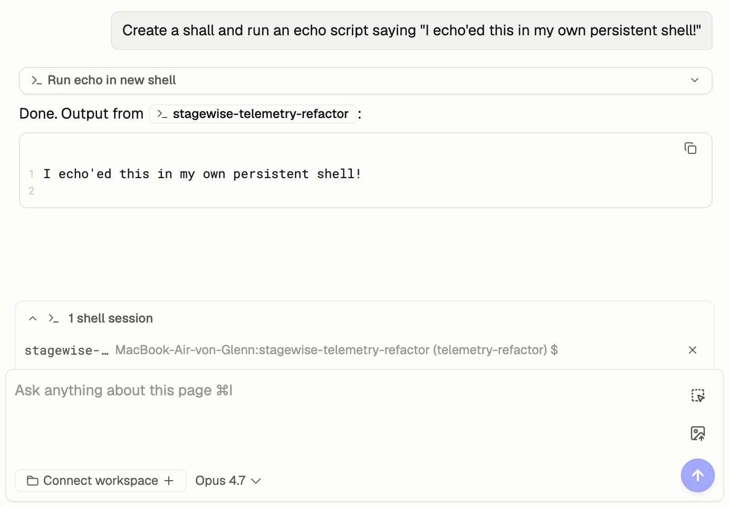Viewport: 729px width, 507px height.
Task: Click the image upload icon
Action: (698, 433)
